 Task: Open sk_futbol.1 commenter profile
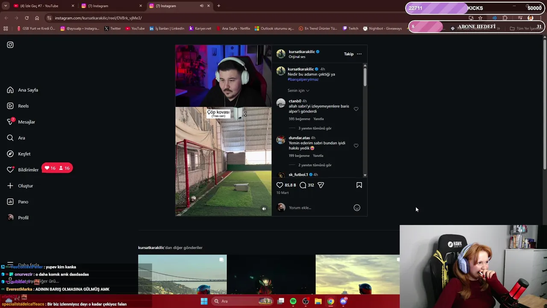[298, 175]
